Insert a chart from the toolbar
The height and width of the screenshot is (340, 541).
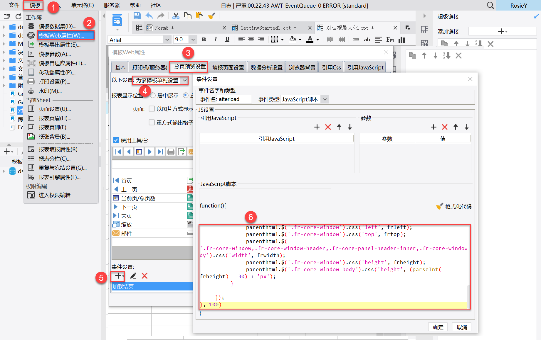(x=401, y=40)
